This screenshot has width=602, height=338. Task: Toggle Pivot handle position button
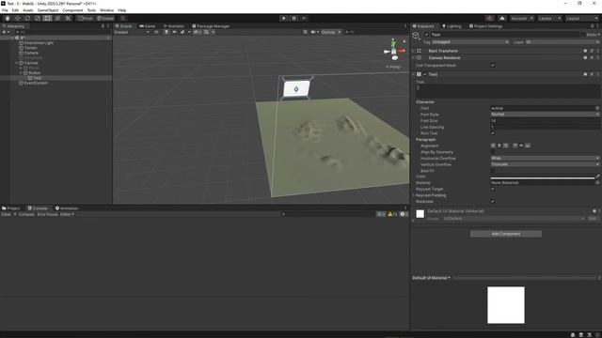86,18
